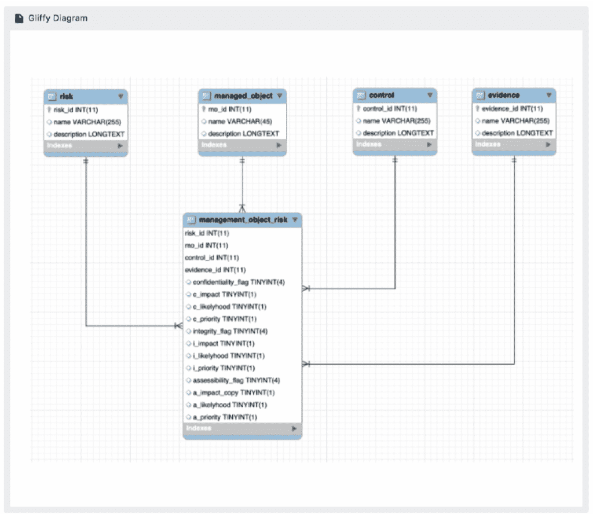Click the evidence table icon
This screenshot has height=514, width=593.
click(479, 96)
